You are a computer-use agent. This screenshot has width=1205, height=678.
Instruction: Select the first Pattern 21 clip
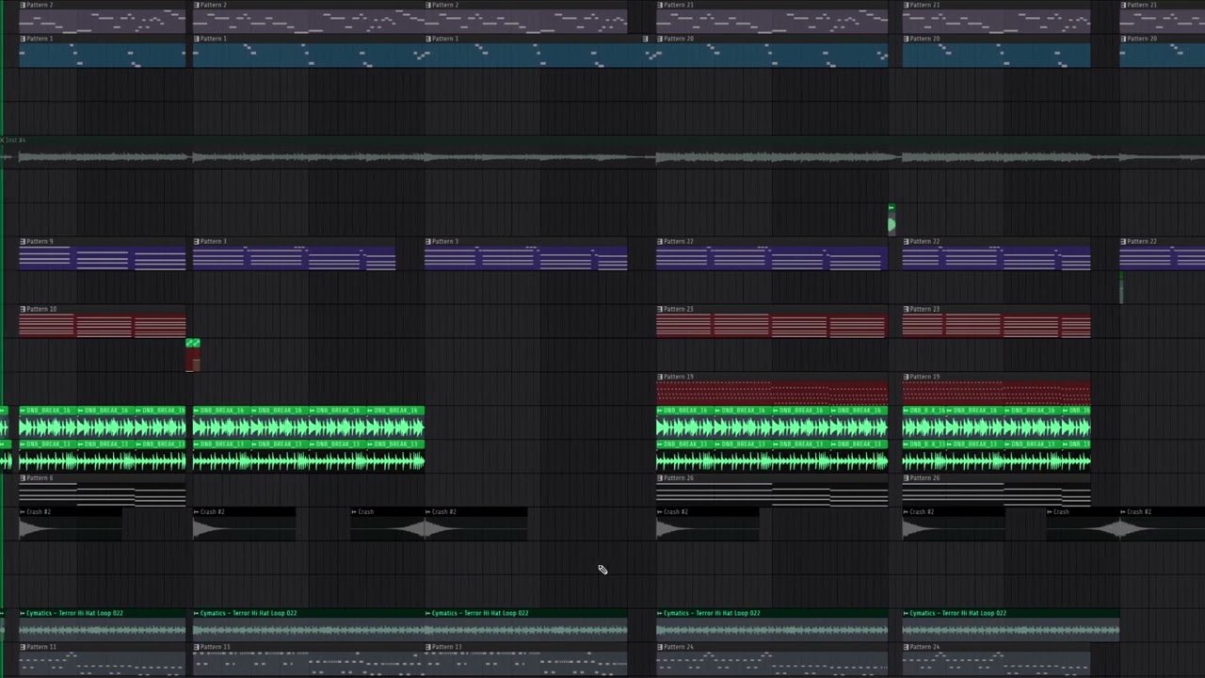click(x=771, y=17)
